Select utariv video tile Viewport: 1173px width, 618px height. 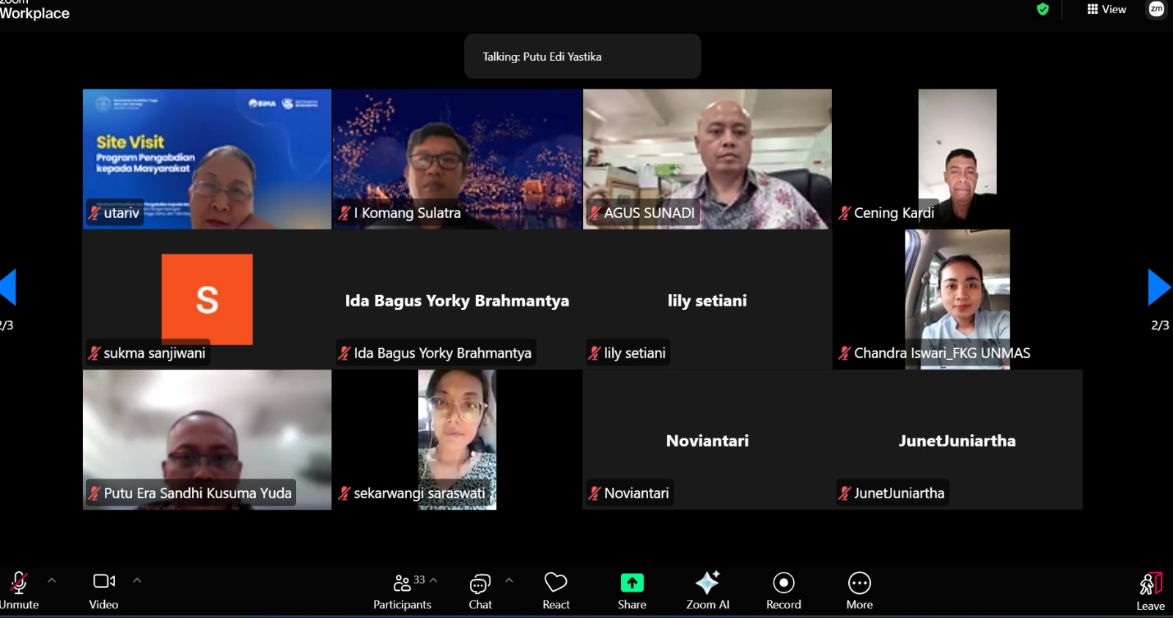[207, 159]
